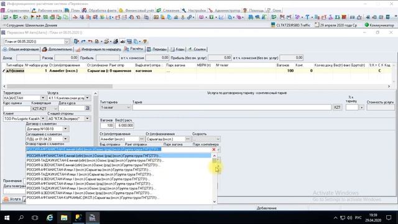The height and width of the screenshot is (224, 398).
Task: Open File Explorer from taskbar
Action: click(64, 218)
